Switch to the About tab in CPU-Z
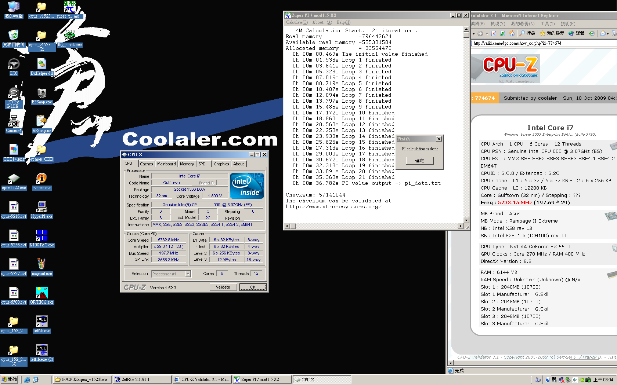Image resolution: width=617 pixels, height=385 pixels. [x=239, y=164]
